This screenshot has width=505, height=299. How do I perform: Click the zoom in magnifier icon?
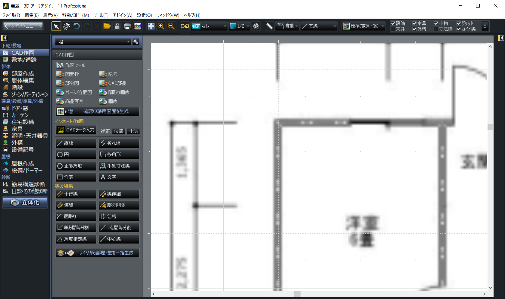click(x=161, y=26)
